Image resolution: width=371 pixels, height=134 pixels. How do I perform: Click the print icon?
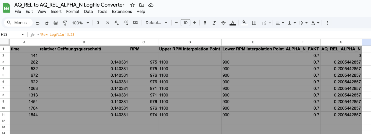coord(56,23)
